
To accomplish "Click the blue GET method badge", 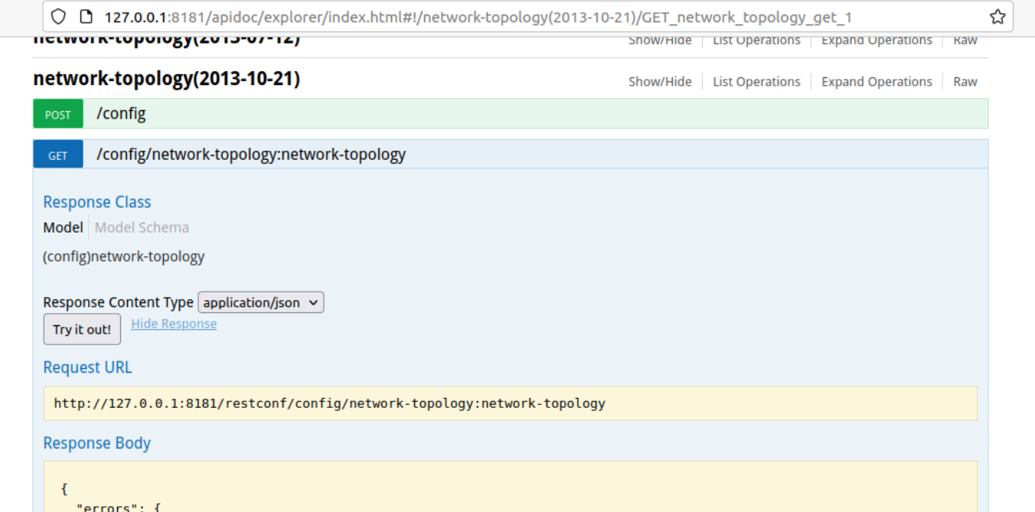I will pyautogui.click(x=58, y=155).
